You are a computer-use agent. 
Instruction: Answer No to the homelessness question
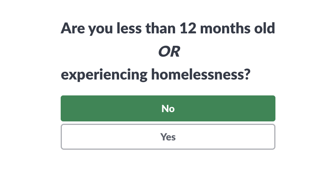(168, 109)
